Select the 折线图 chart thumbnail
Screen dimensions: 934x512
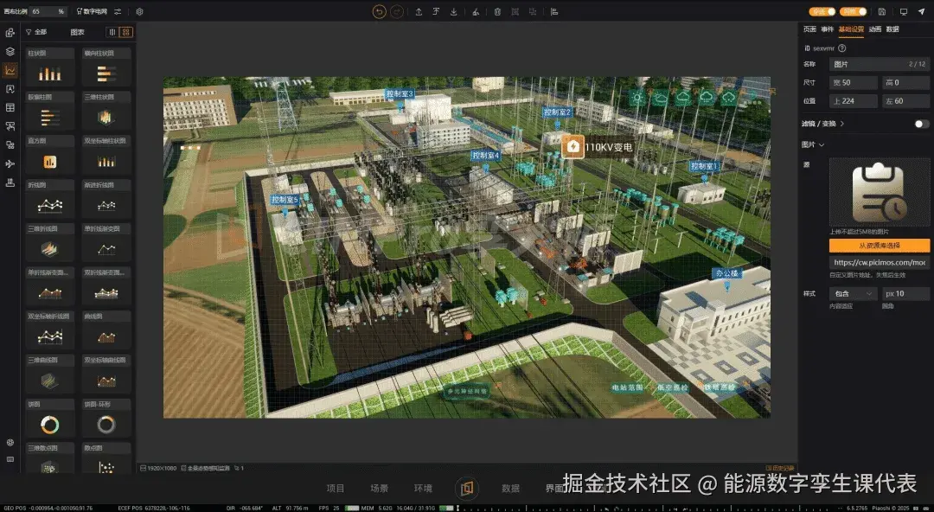click(x=50, y=200)
